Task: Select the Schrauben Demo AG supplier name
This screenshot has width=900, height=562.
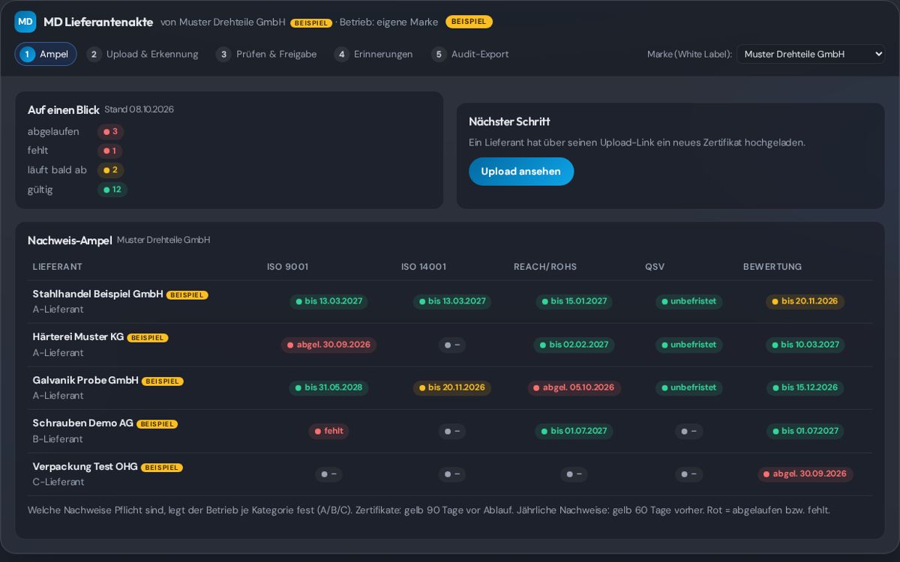Action: pos(82,423)
